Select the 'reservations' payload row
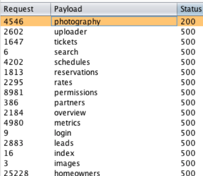The height and width of the screenshot is (176, 203). tap(102, 72)
